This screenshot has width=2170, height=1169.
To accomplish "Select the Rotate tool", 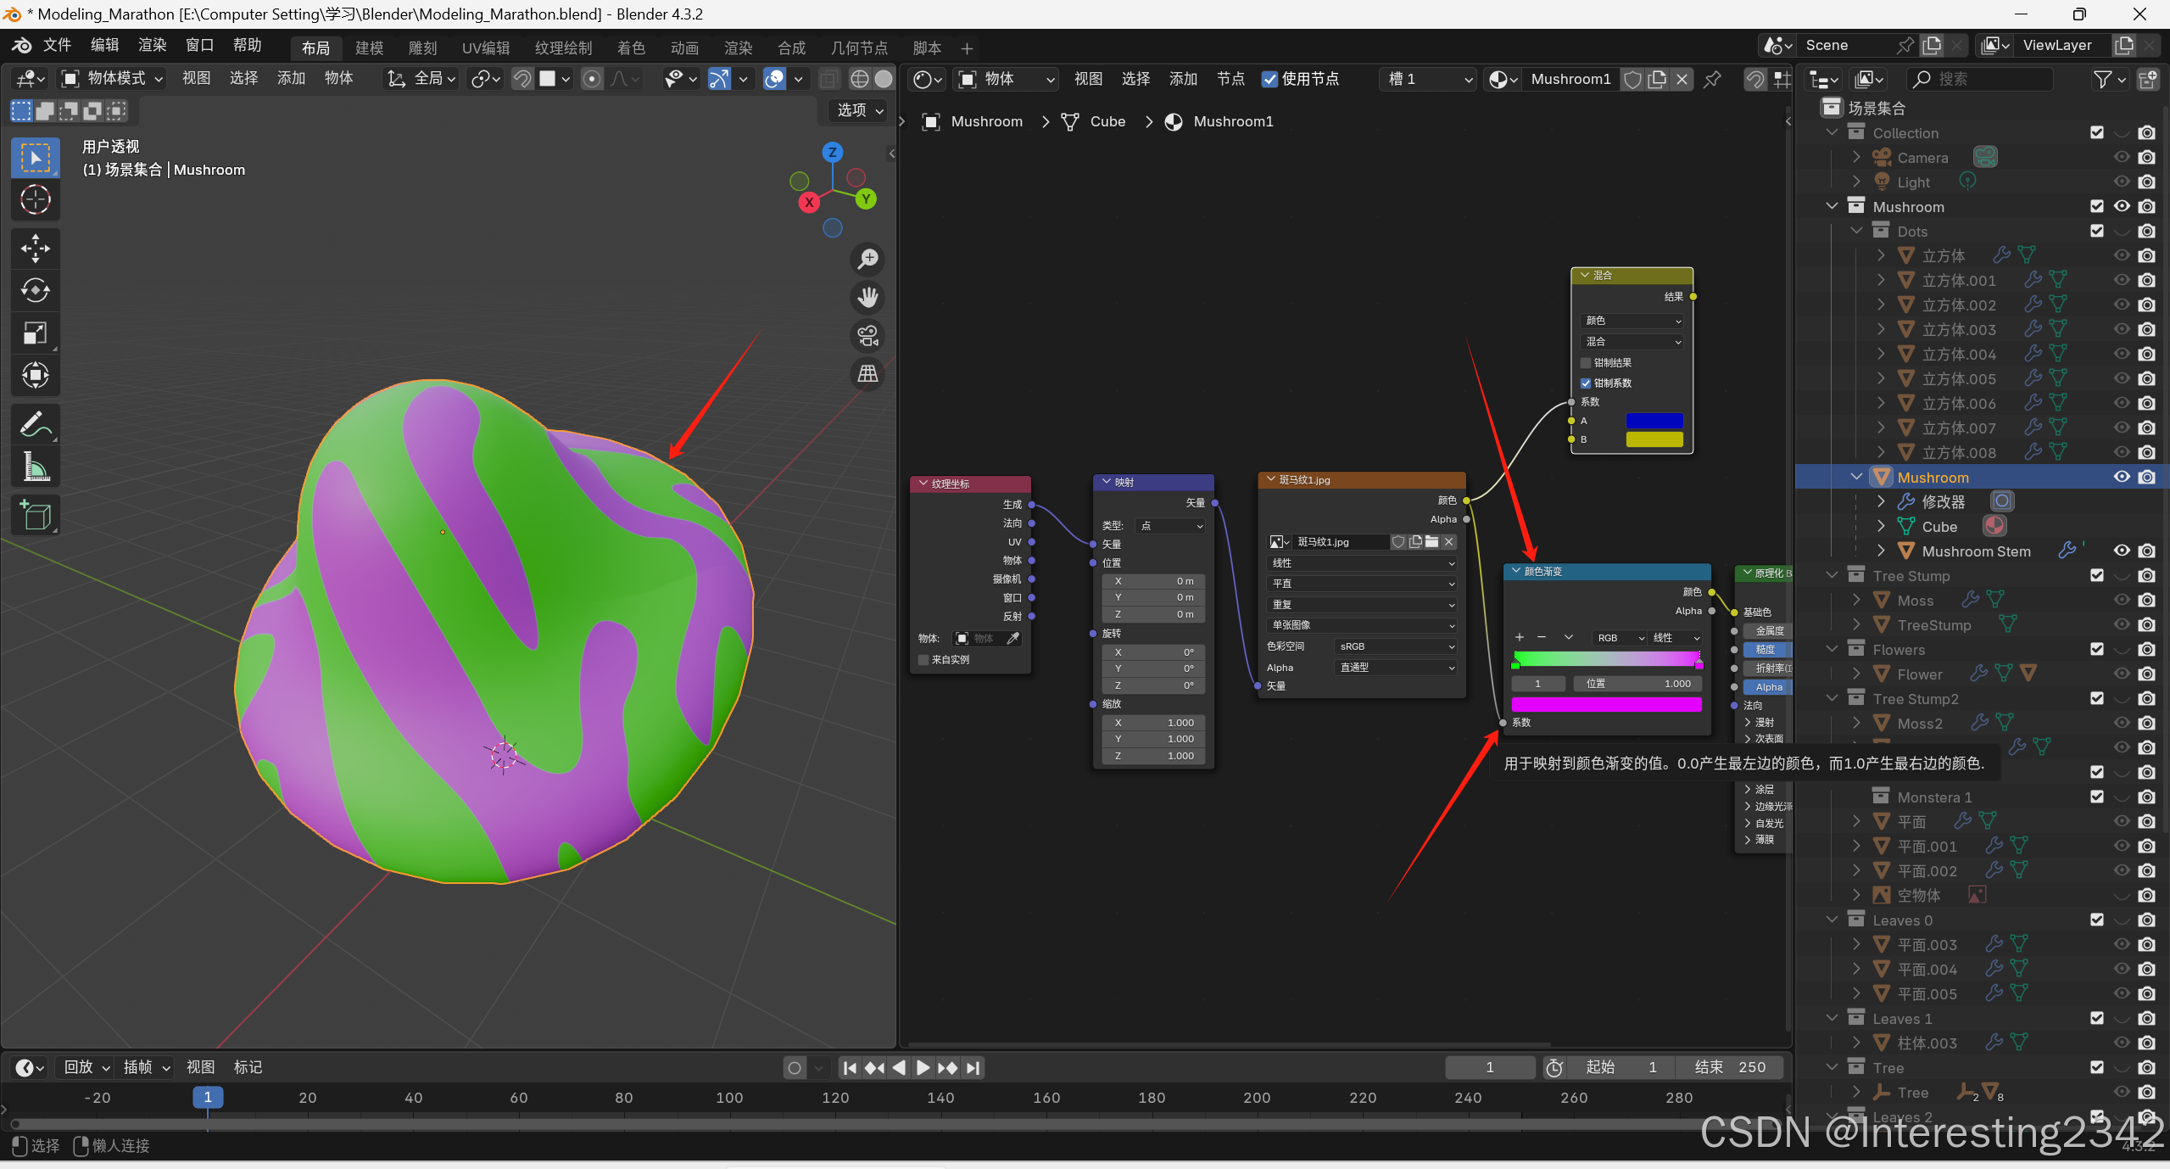I will point(35,291).
